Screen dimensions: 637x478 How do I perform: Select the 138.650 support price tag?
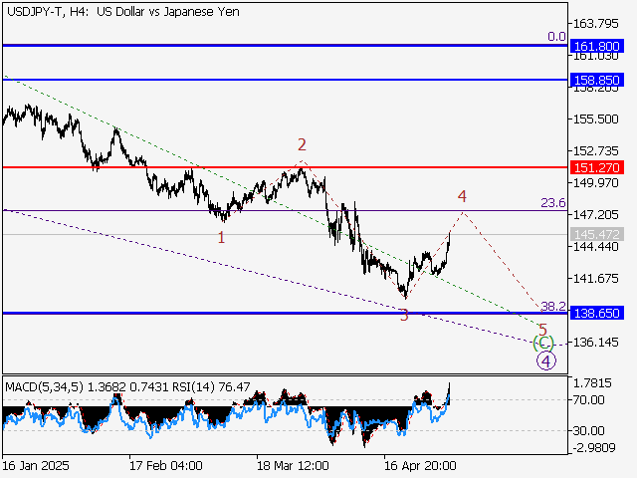click(x=597, y=313)
